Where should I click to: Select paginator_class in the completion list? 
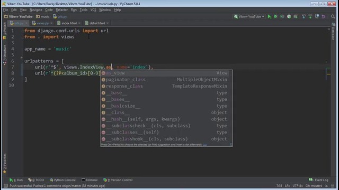pos(166,80)
